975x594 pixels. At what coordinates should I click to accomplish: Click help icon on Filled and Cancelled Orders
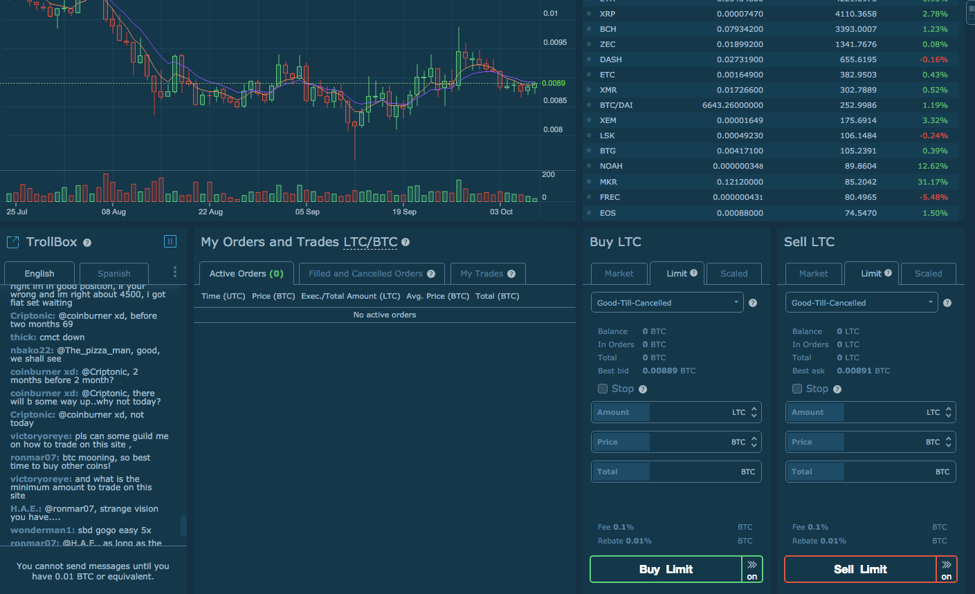pos(431,274)
